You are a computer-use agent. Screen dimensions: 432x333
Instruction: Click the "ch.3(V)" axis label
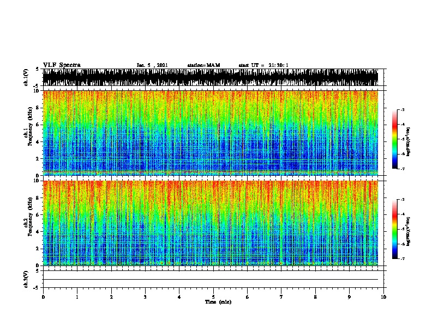click(x=26, y=279)
